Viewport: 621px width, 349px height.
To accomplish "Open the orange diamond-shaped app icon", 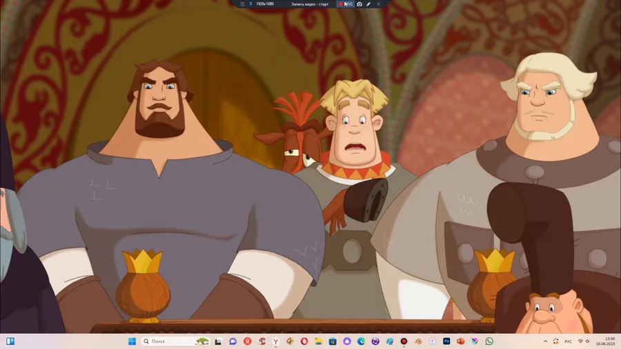I will click(290, 341).
